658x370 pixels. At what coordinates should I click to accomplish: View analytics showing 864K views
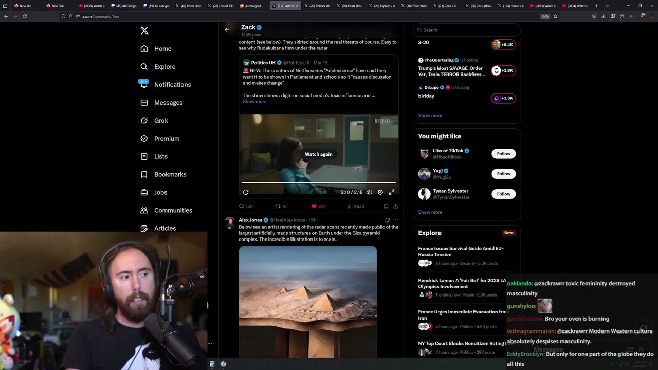pyautogui.click(x=356, y=206)
